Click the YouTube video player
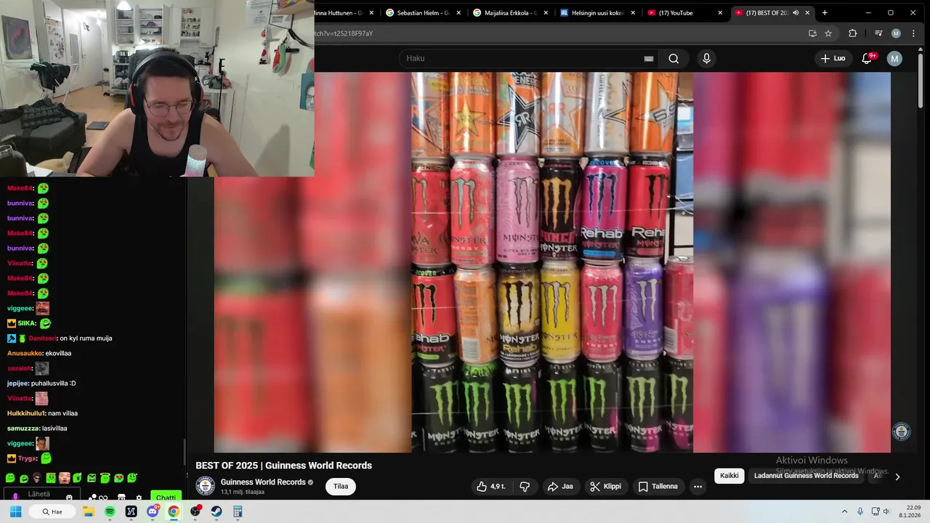The width and height of the screenshot is (930, 523). coord(552,262)
